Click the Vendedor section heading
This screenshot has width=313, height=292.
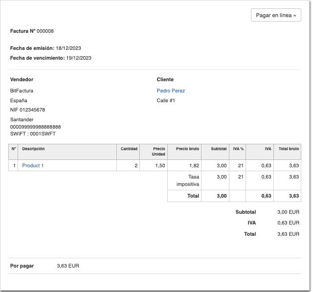(22, 79)
